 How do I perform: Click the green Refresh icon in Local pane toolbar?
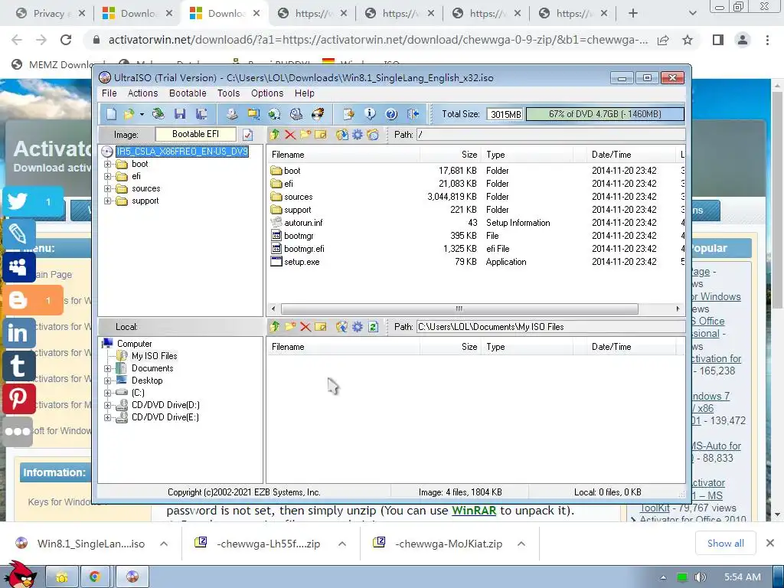(373, 327)
